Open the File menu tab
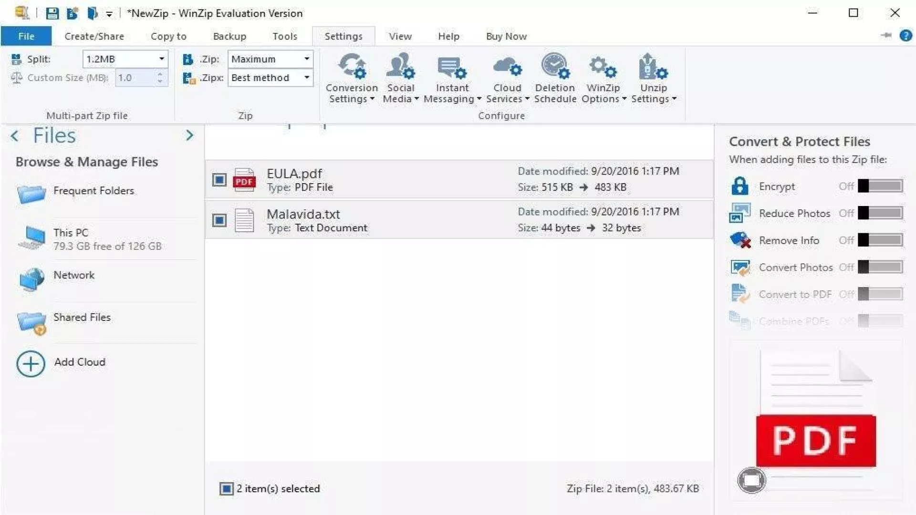Viewport: 916px width, 515px height. (x=26, y=36)
